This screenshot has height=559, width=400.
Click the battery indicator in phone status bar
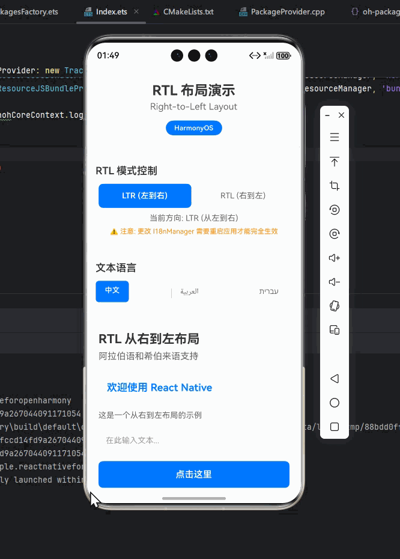283,56
